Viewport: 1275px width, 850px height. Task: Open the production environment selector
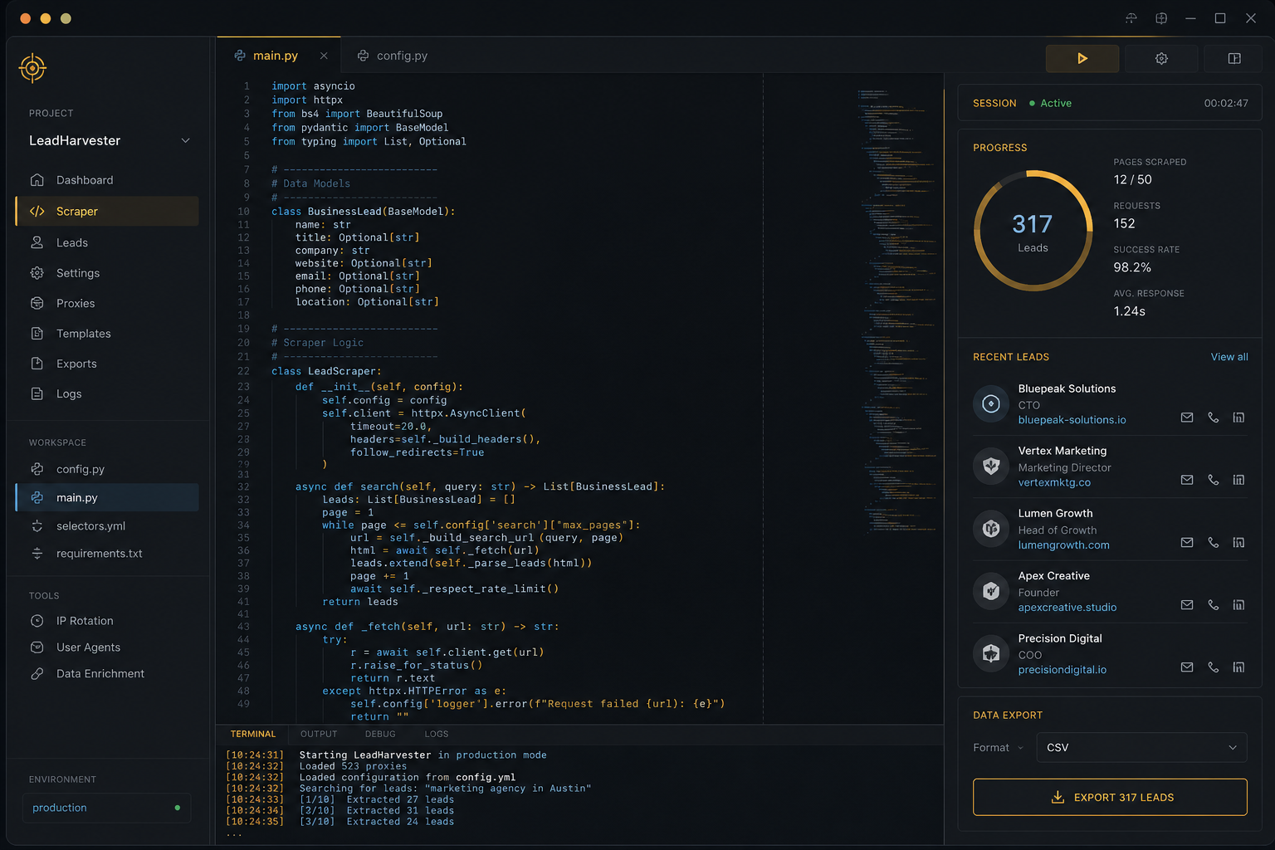(x=106, y=808)
